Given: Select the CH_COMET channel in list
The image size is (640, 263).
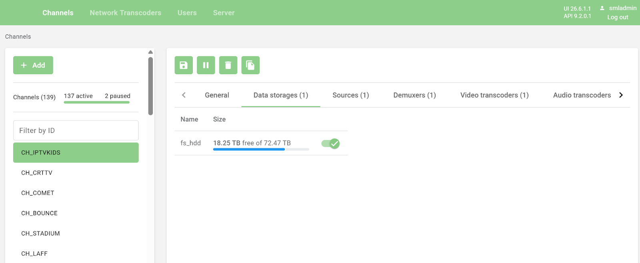Looking at the screenshot, I should tap(38, 193).
